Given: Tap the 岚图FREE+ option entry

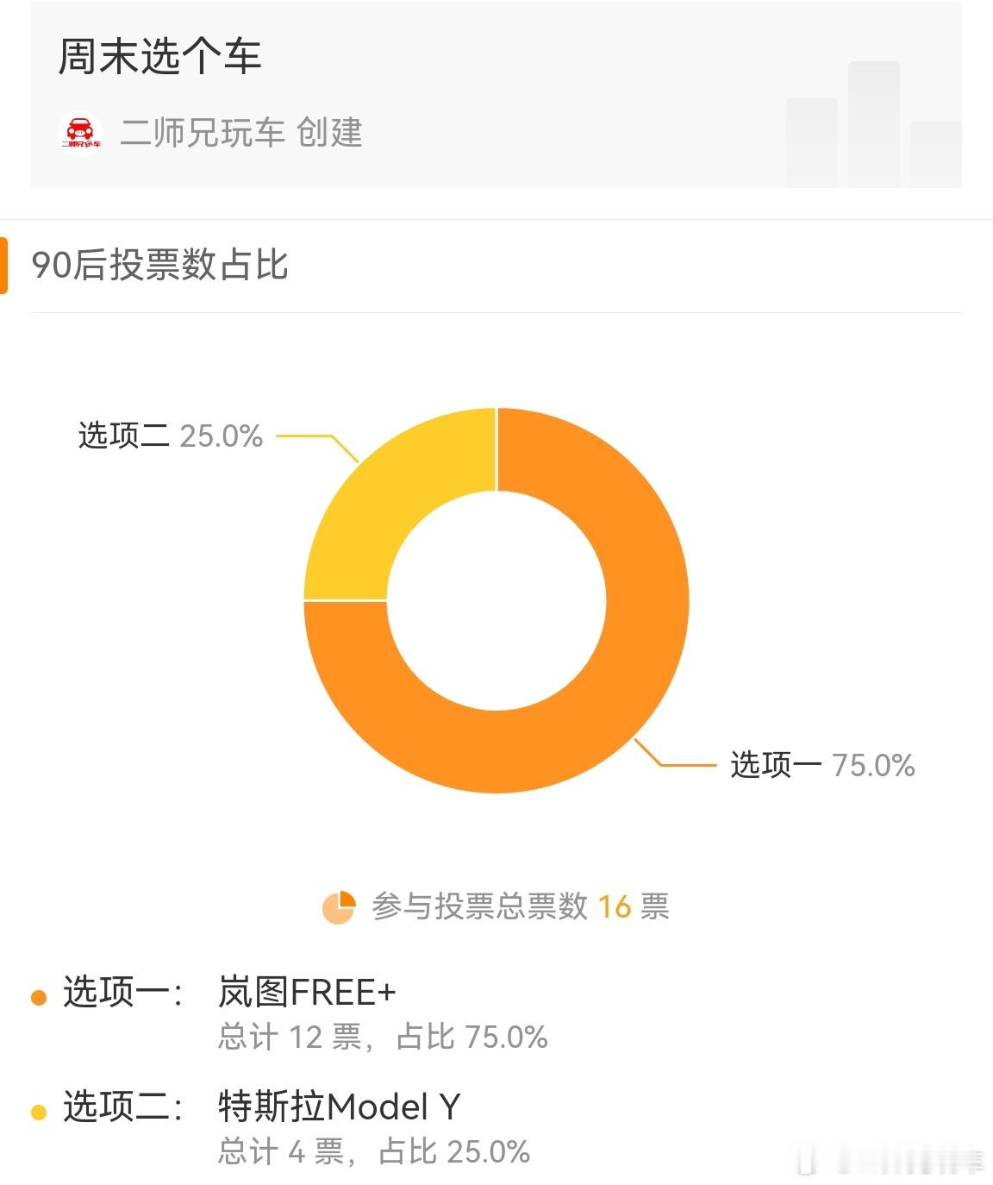Looking at the screenshot, I should click(x=307, y=993).
